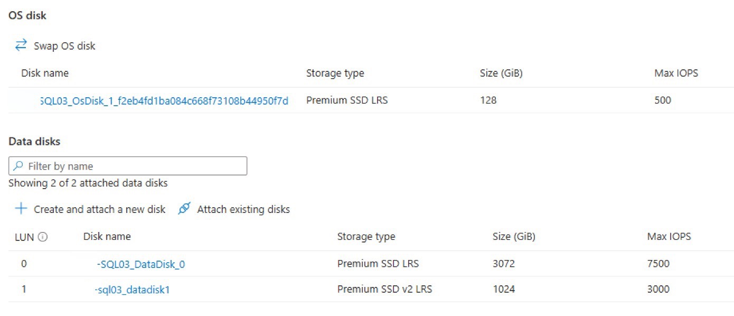Click data disks Size (GiB) column header

[513, 237]
